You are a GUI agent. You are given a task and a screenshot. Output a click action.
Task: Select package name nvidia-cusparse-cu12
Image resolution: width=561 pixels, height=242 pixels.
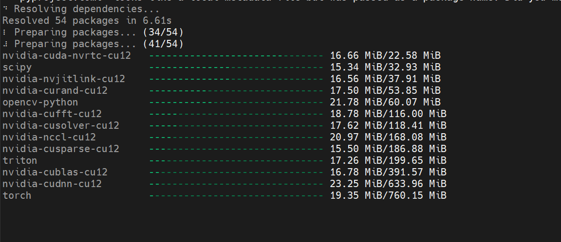coord(61,149)
